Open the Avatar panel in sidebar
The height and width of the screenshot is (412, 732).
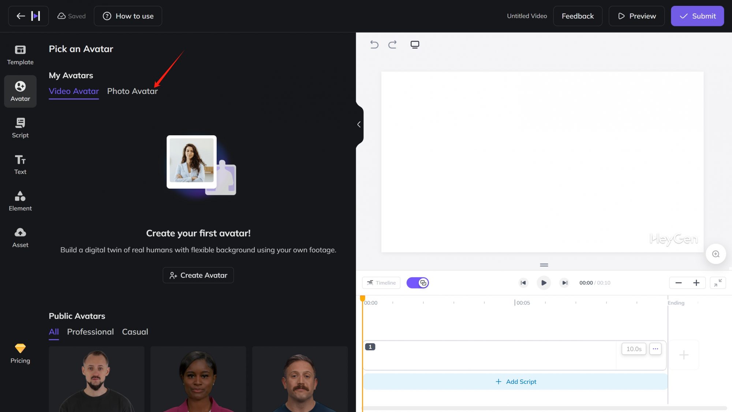click(20, 91)
